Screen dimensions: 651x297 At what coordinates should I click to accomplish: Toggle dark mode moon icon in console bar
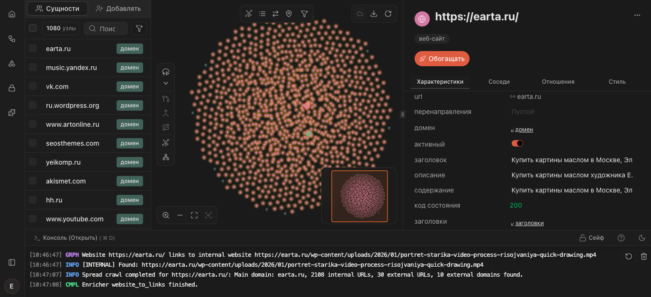point(642,238)
